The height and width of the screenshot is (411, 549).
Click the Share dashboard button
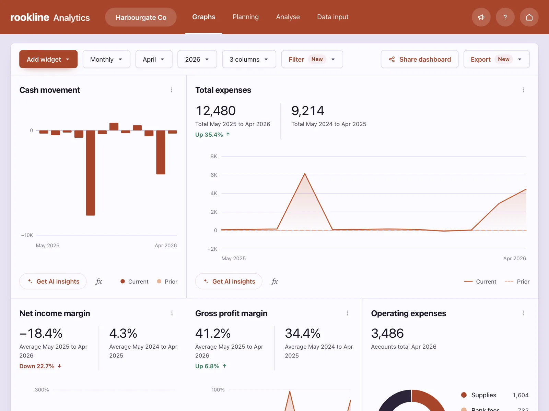click(x=420, y=59)
